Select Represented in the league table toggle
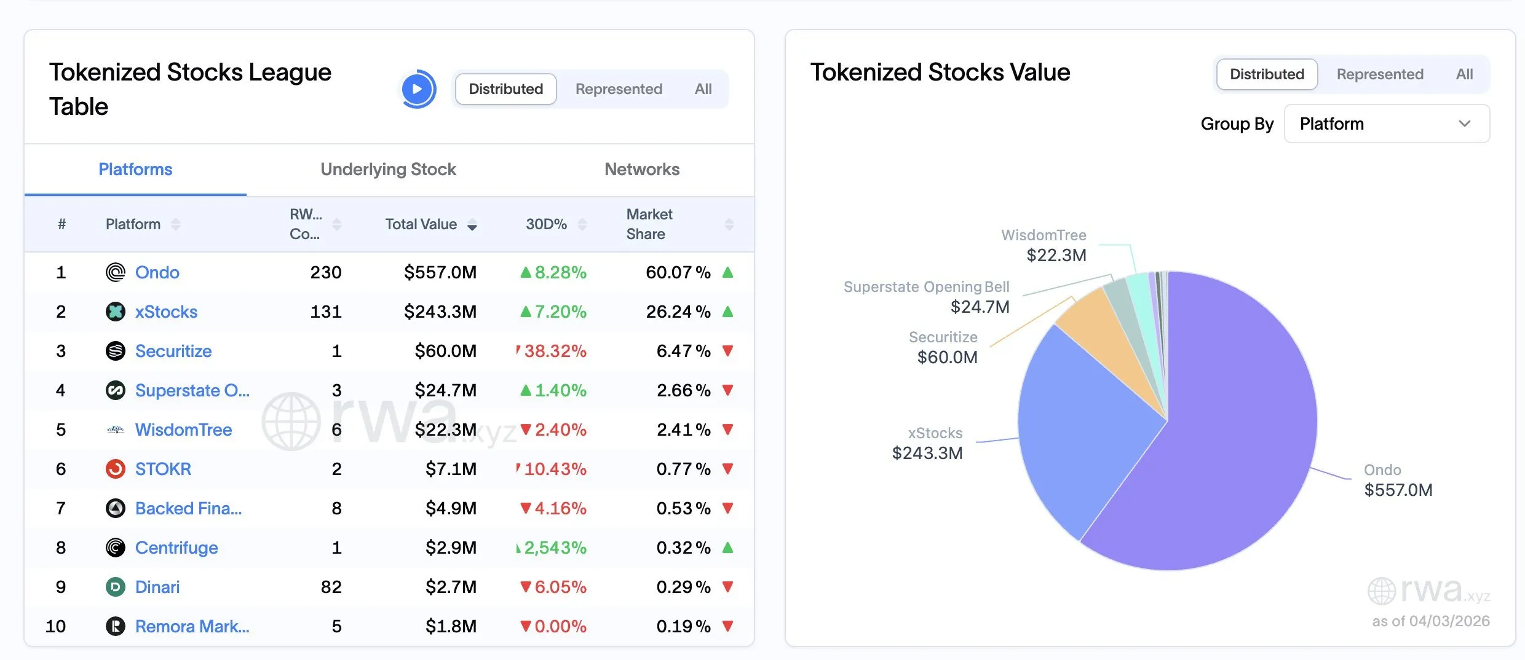The width and height of the screenshot is (1525, 660). pos(618,89)
